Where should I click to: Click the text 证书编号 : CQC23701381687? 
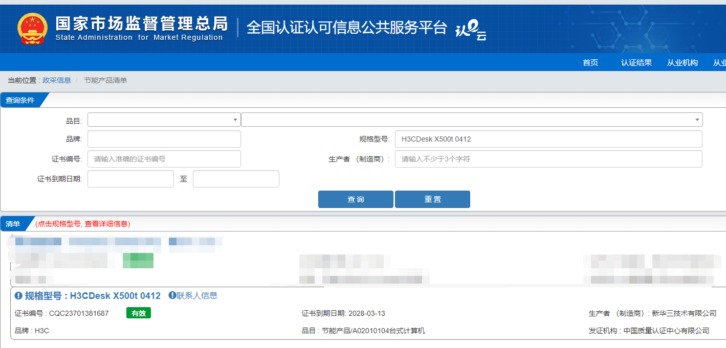pos(62,313)
